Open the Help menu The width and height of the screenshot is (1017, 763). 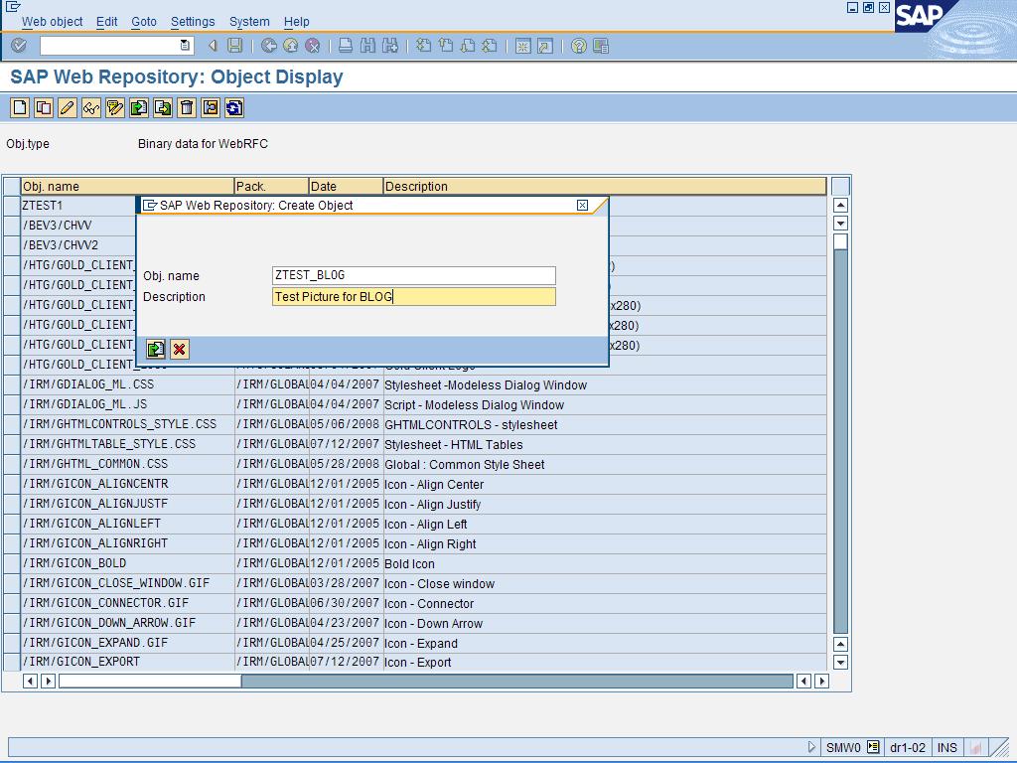(296, 22)
